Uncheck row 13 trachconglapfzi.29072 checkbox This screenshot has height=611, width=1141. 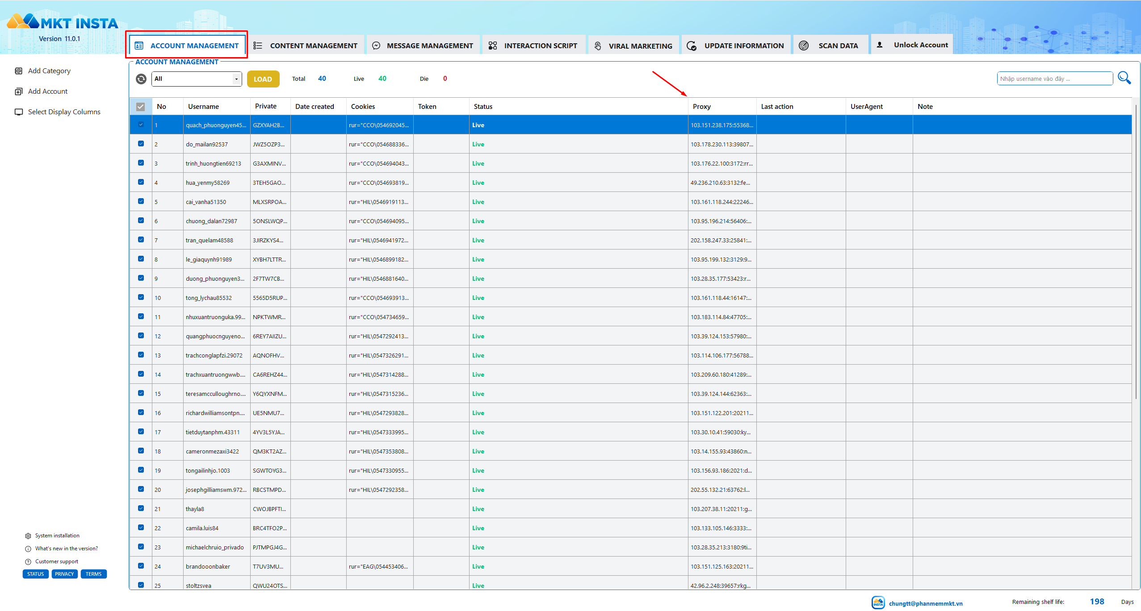click(141, 355)
